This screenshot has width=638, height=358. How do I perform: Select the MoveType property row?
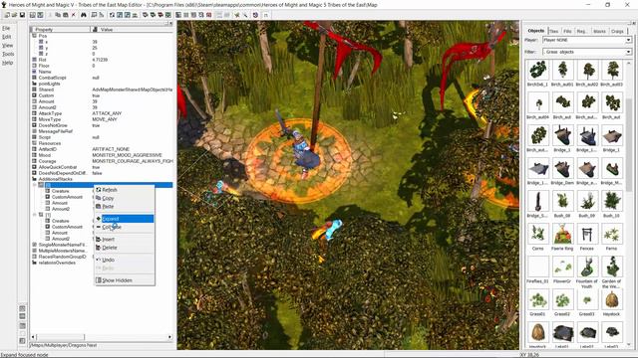point(103,119)
